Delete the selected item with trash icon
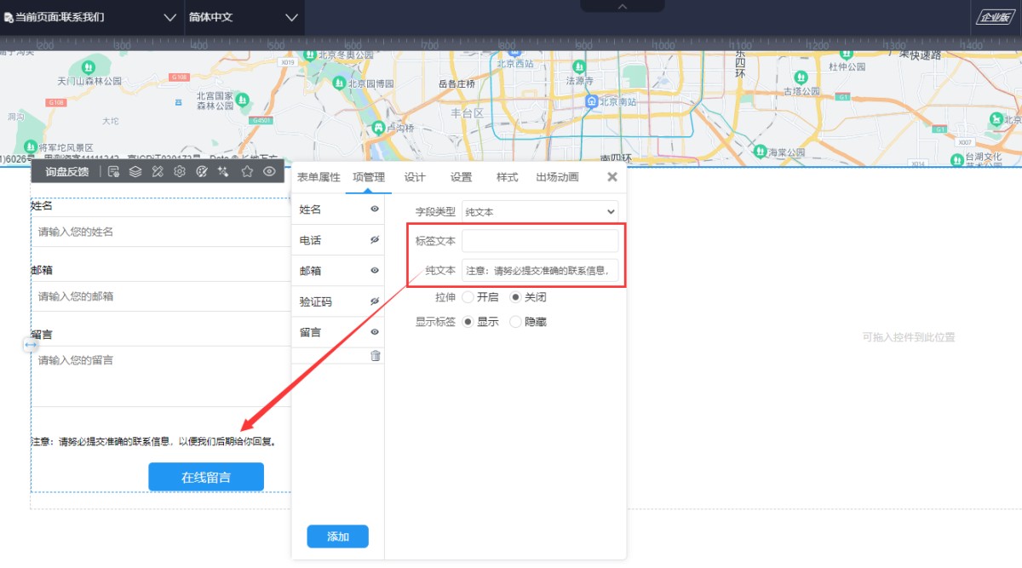Screen dimensions: 1022x568 [x=376, y=355]
